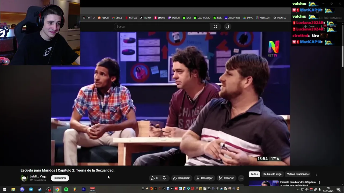Screen dimensions: 344x193
Task: Open the KICK bookmark left of DASHBOARD
Action: [187, 18]
